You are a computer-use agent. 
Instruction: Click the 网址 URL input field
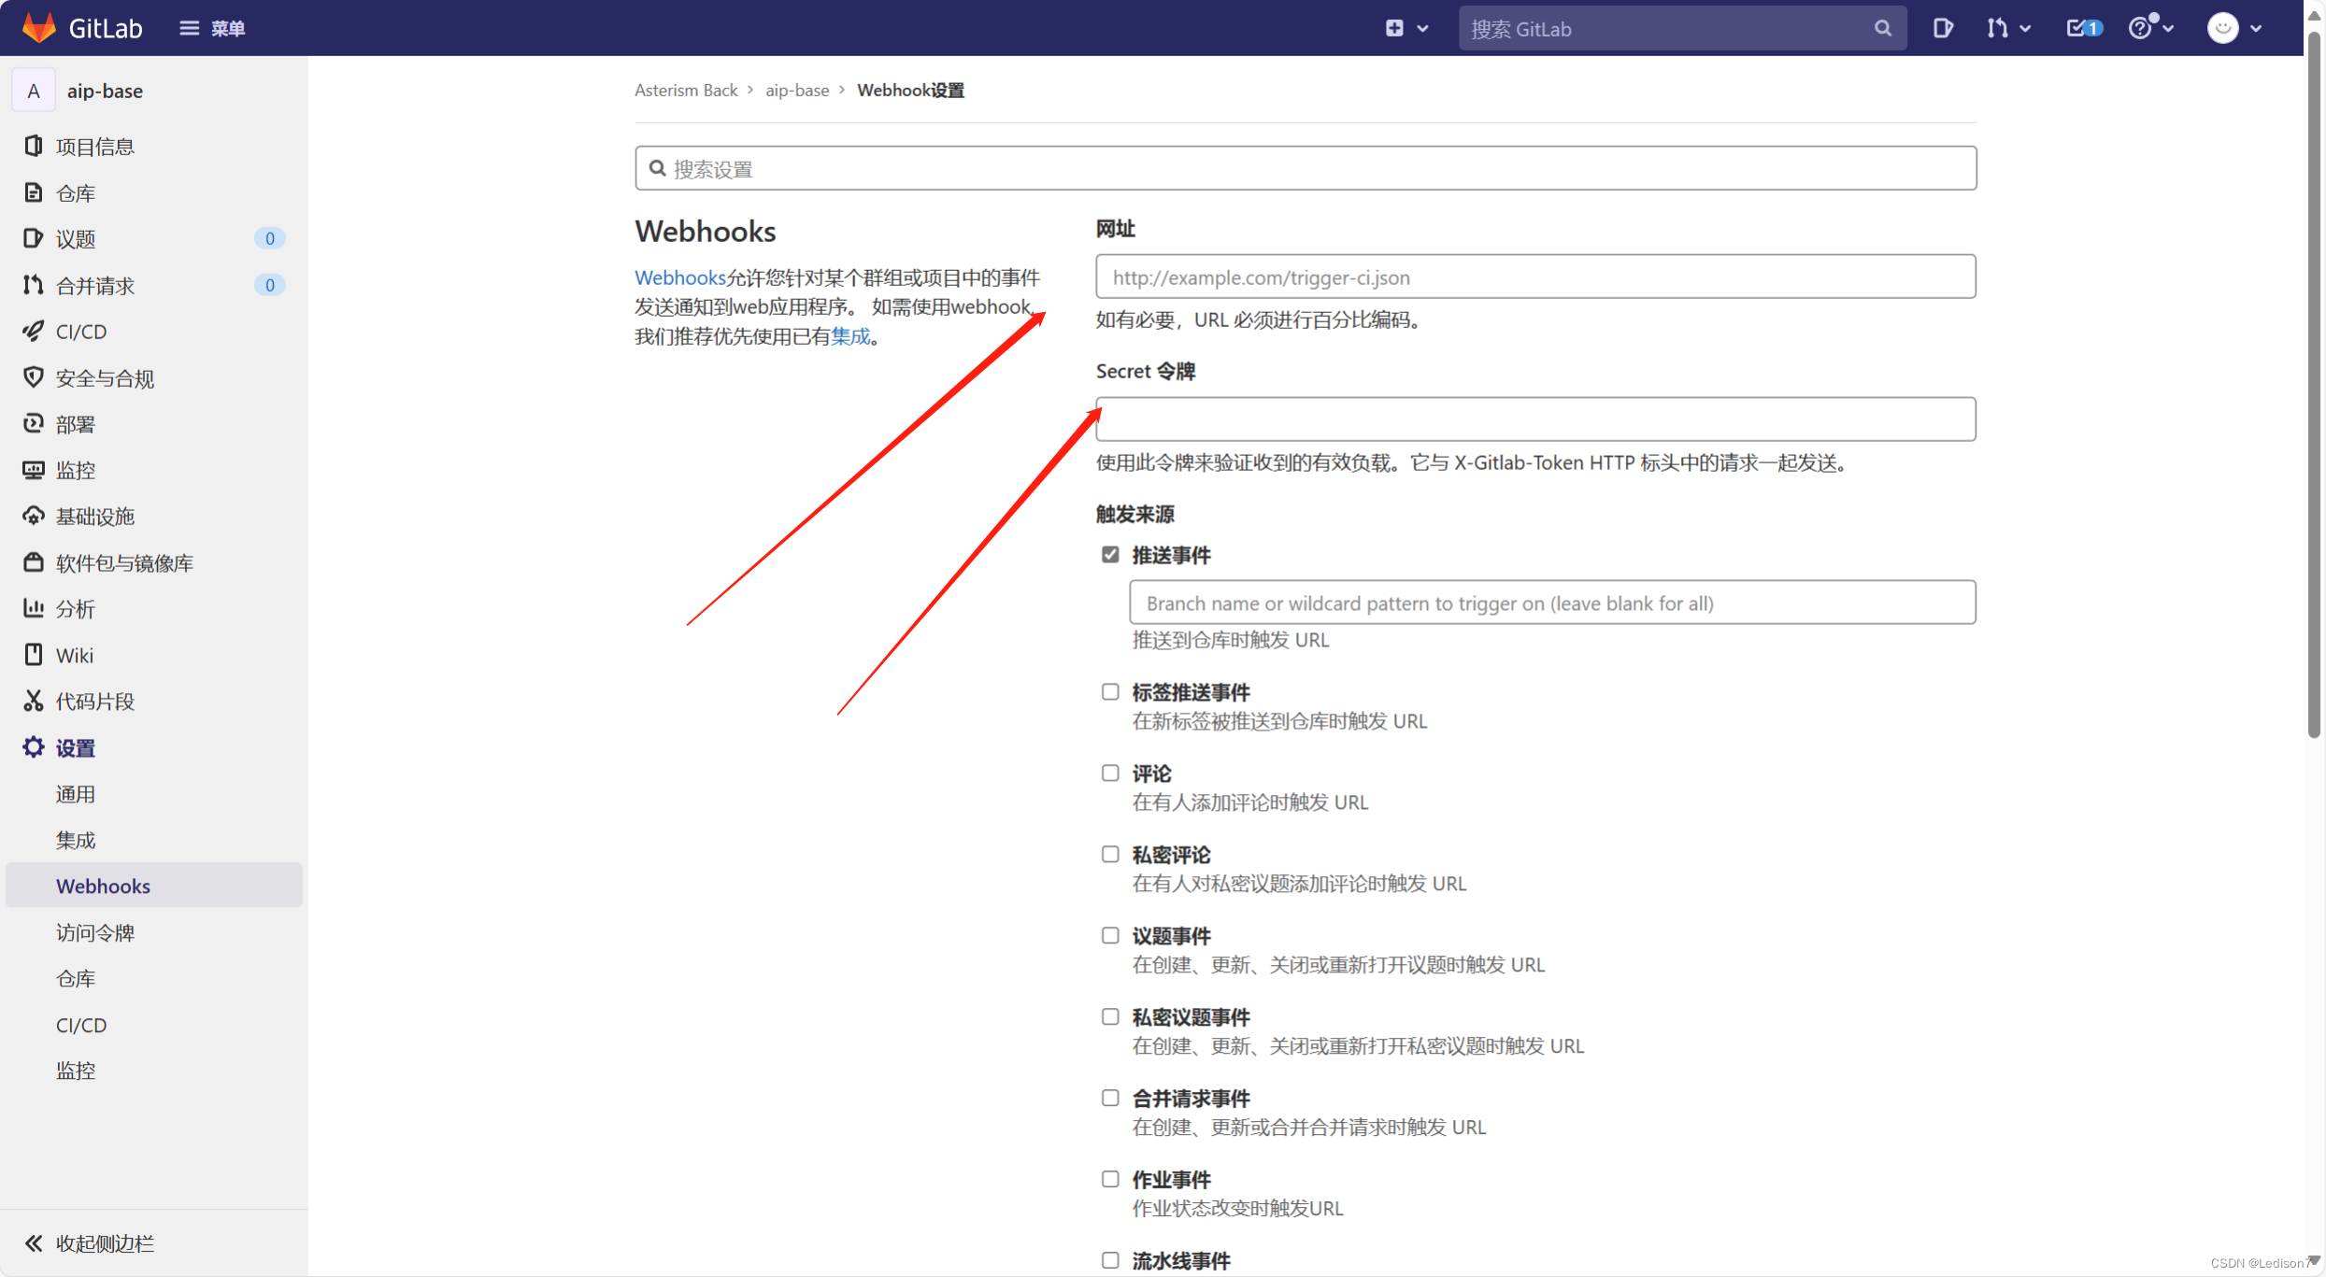[x=1535, y=277]
